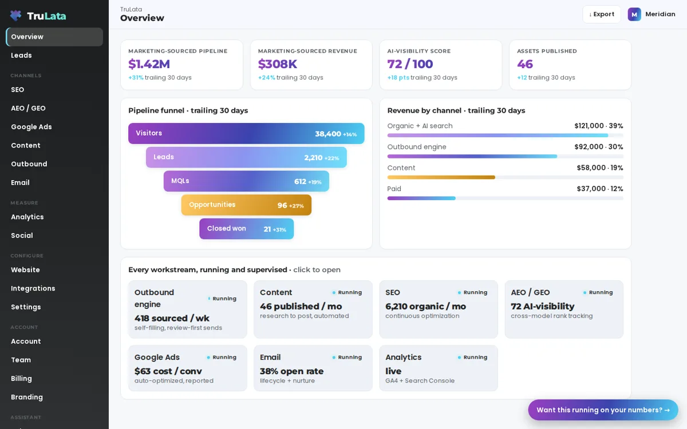The width and height of the screenshot is (687, 429).
Task: Open Branding in the sidebar
Action: click(54, 397)
